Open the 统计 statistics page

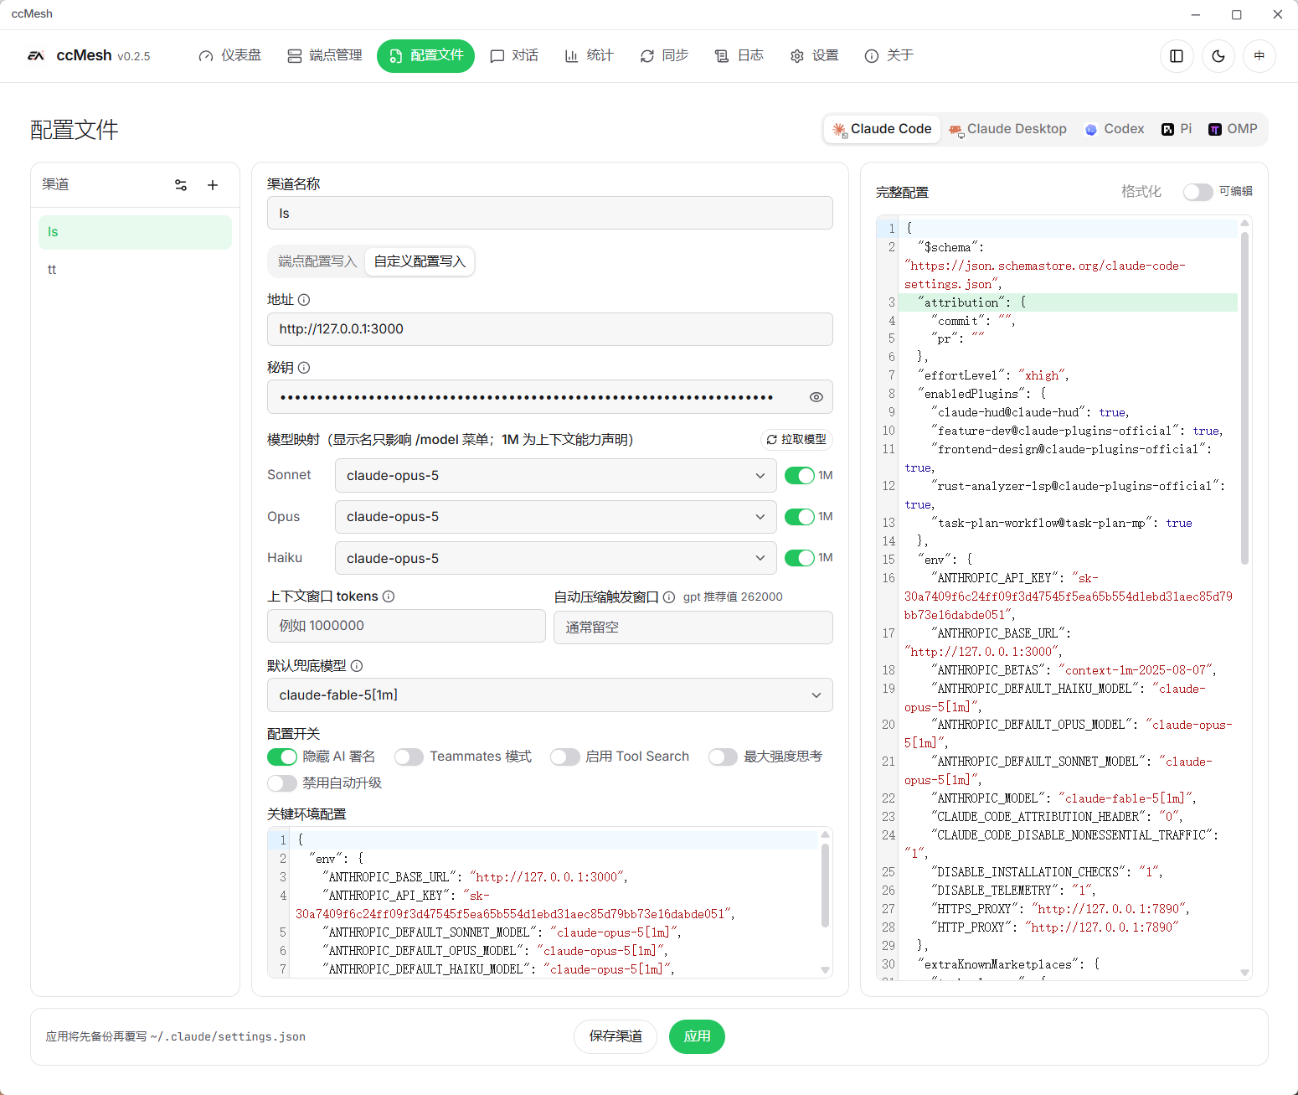[x=590, y=56]
